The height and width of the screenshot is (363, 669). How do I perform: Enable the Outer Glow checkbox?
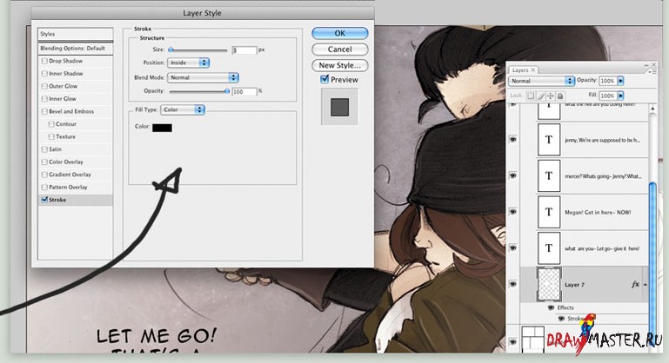(x=44, y=86)
